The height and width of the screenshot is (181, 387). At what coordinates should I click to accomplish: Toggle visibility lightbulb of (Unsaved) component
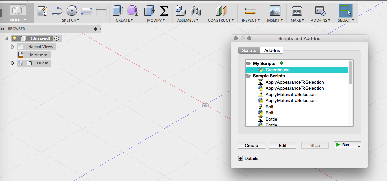pos(15,38)
